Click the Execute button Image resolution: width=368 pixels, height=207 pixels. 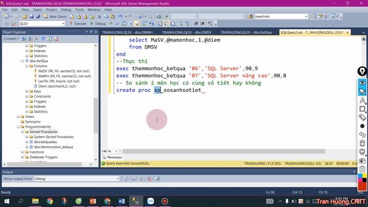pyautogui.click(x=78, y=24)
